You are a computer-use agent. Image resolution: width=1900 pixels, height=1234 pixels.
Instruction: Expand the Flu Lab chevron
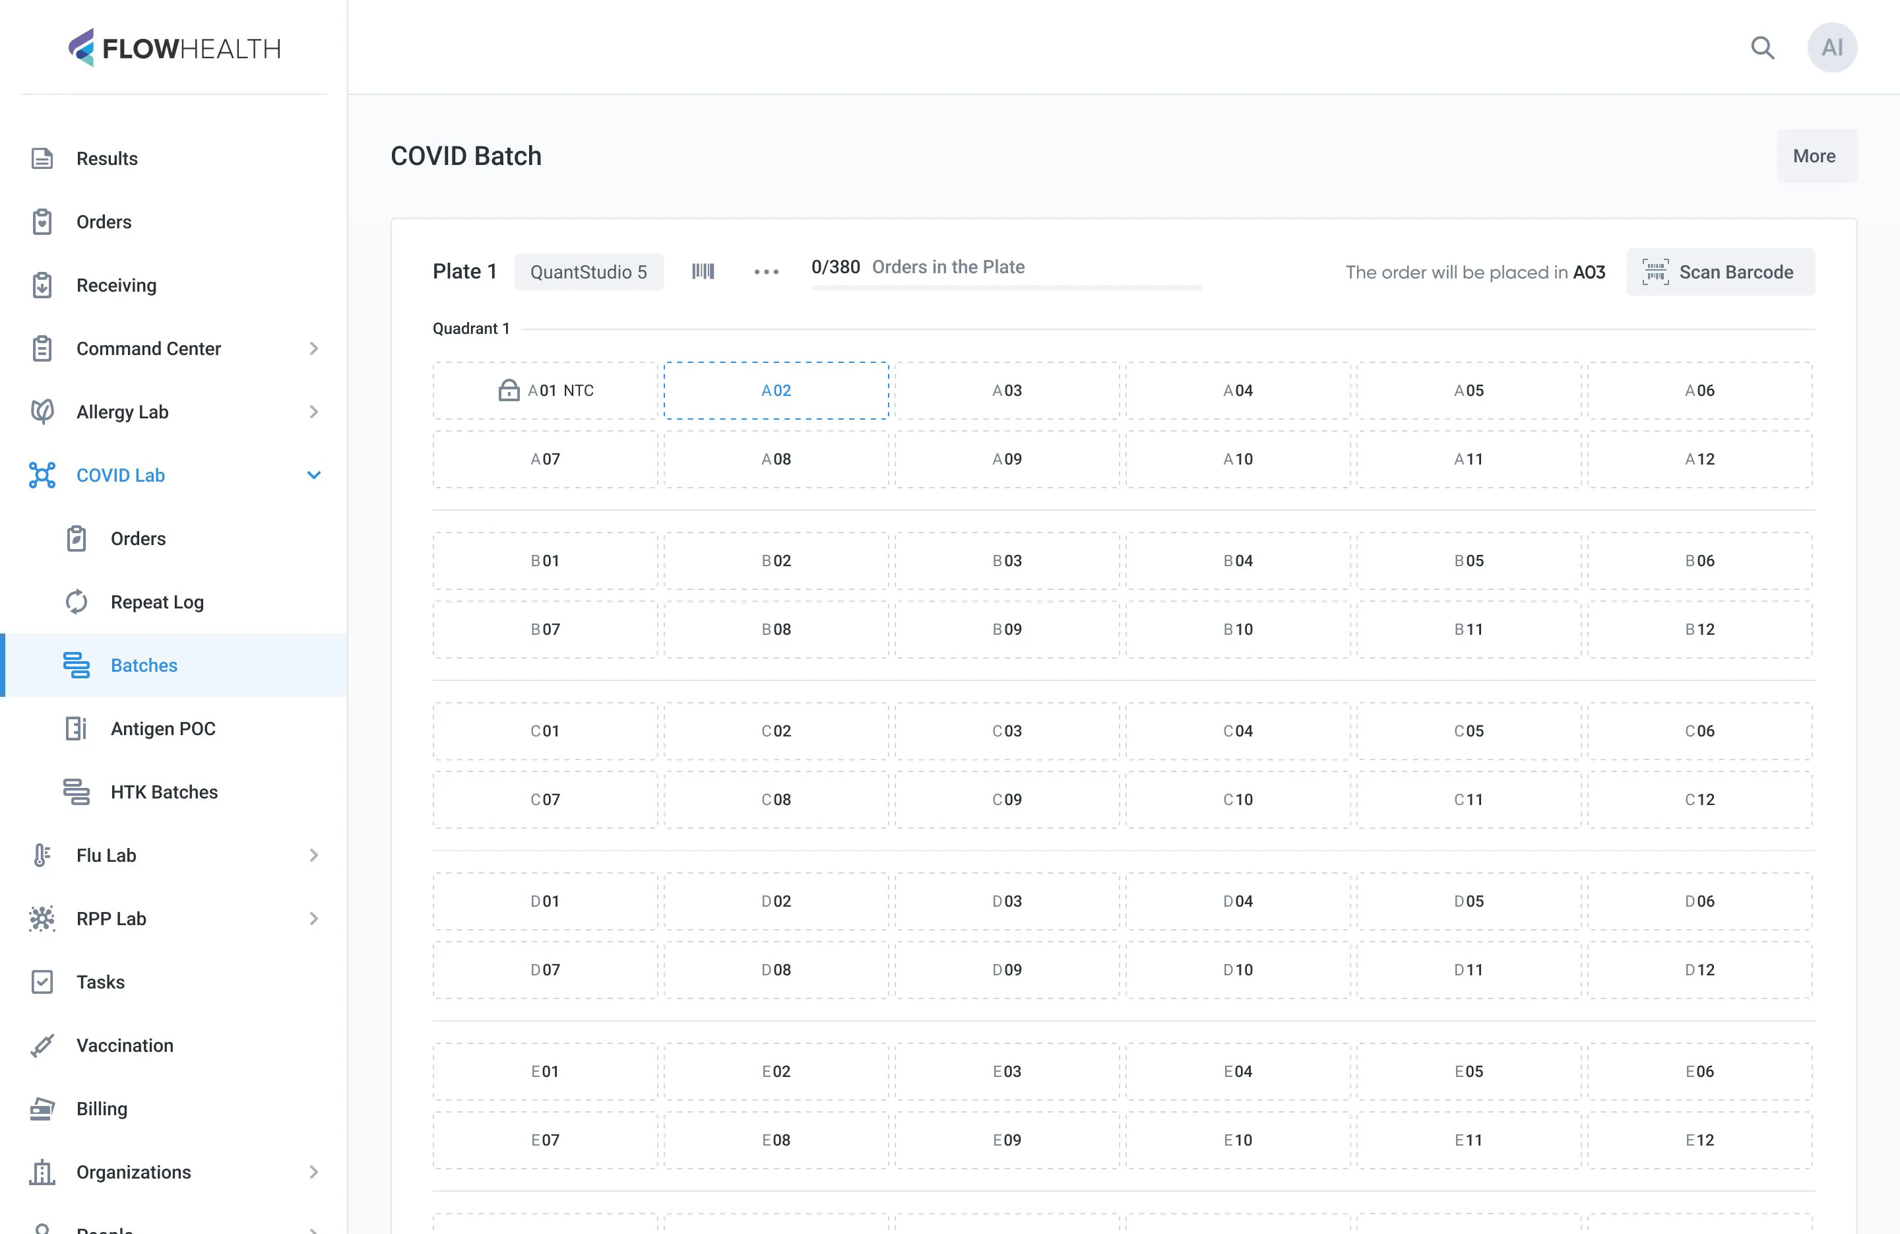(314, 855)
